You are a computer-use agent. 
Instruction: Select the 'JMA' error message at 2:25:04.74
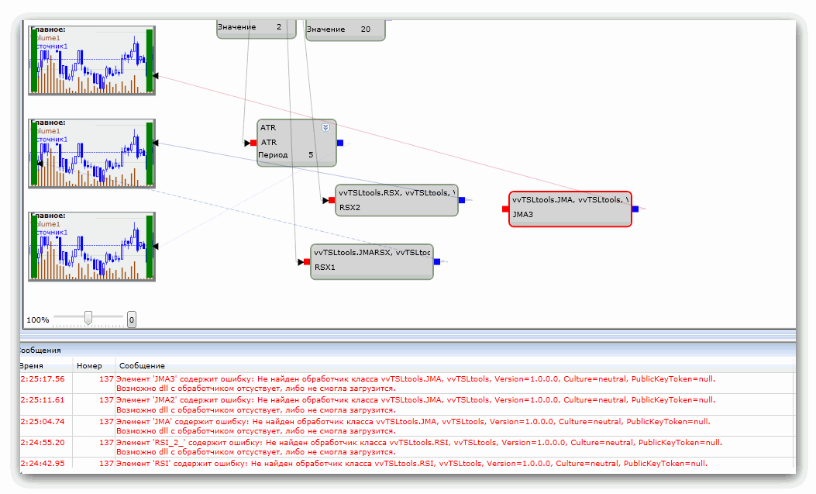(x=408, y=426)
